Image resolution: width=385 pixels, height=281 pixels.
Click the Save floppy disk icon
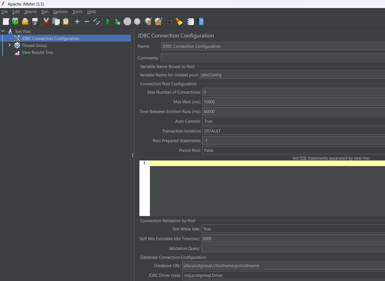pyautogui.click(x=35, y=22)
